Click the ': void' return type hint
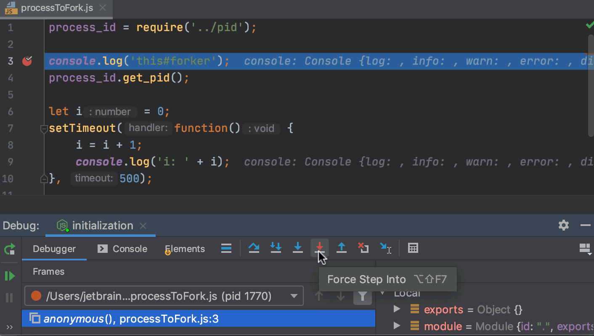This screenshot has height=336, width=594. 262,129
